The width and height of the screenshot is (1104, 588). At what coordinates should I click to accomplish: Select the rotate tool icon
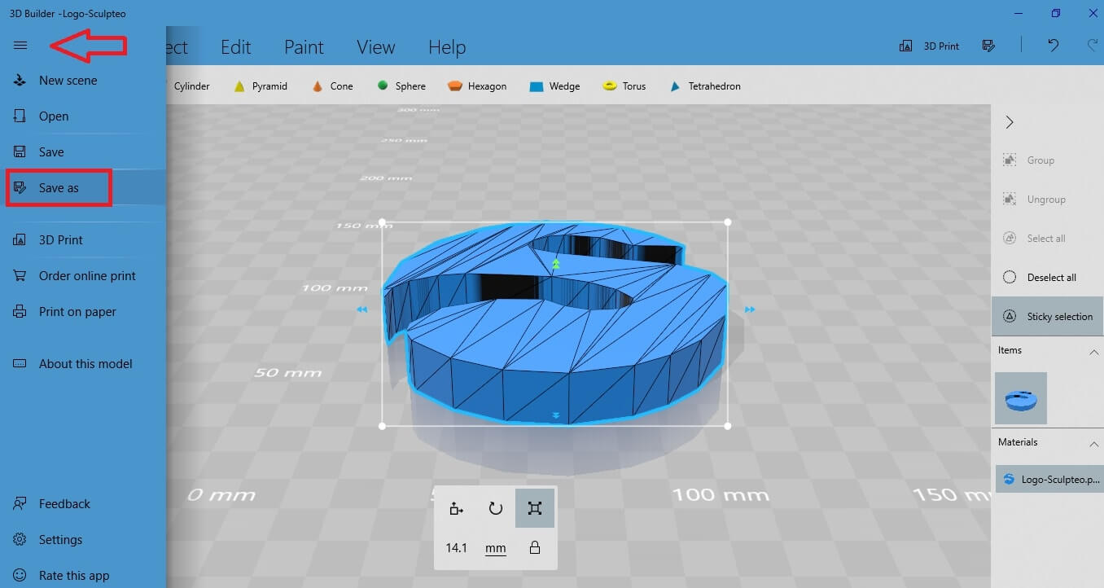[x=495, y=509]
